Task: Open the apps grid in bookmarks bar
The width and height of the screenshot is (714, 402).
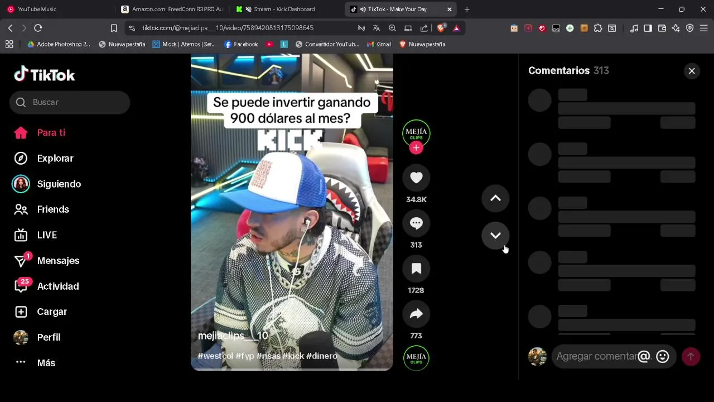Action: pos(9,44)
